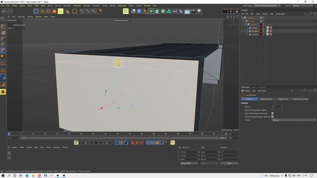The height and width of the screenshot is (178, 317).
Task: Click the timeline playhead at frame 0
Action: (x=9, y=134)
